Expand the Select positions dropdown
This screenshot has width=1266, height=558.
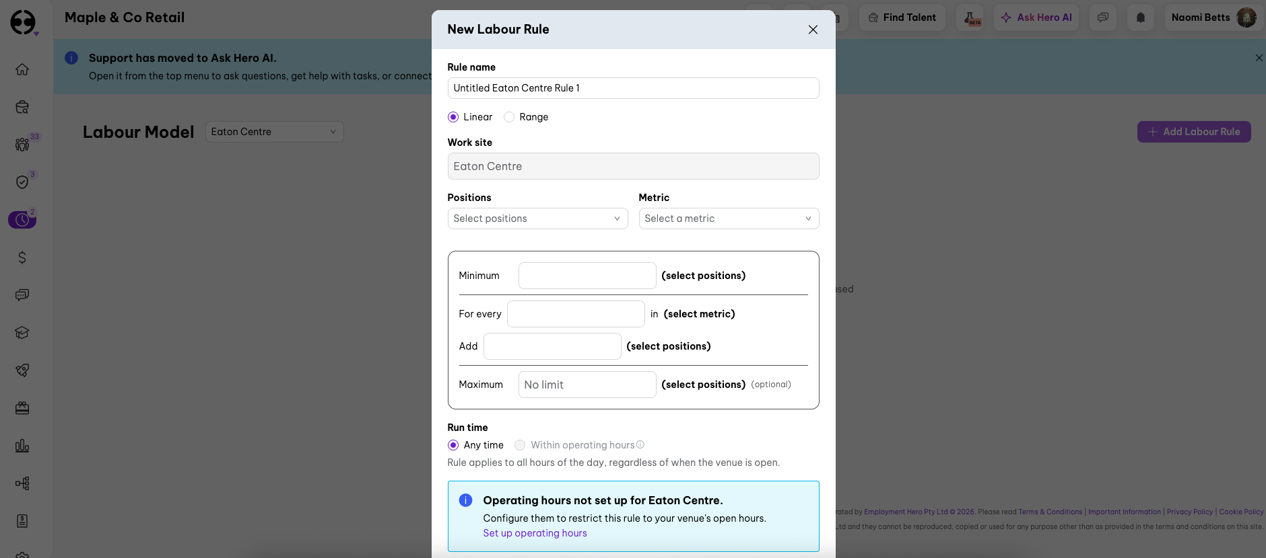pyautogui.click(x=537, y=218)
